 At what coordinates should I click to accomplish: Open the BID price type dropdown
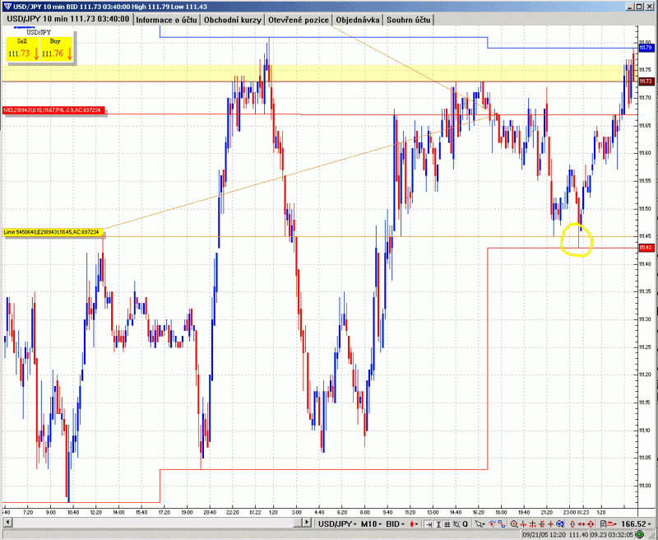[396, 524]
